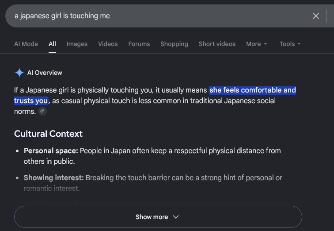Image resolution: width=334 pixels, height=231 pixels.
Task: Click inside the search query field
Action: point(158,16)
